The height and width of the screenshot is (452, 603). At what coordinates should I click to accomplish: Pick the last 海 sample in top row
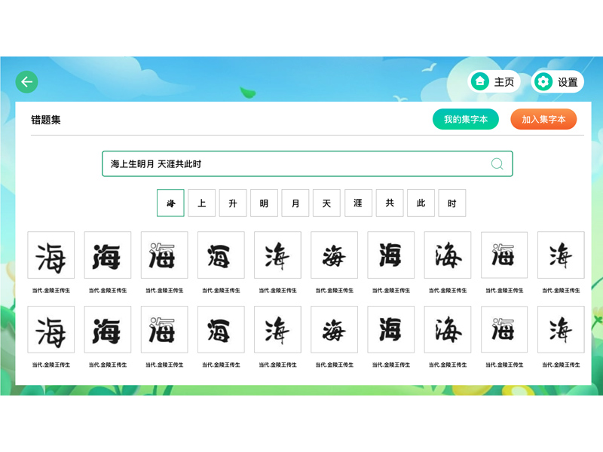[x=562, y=255]
